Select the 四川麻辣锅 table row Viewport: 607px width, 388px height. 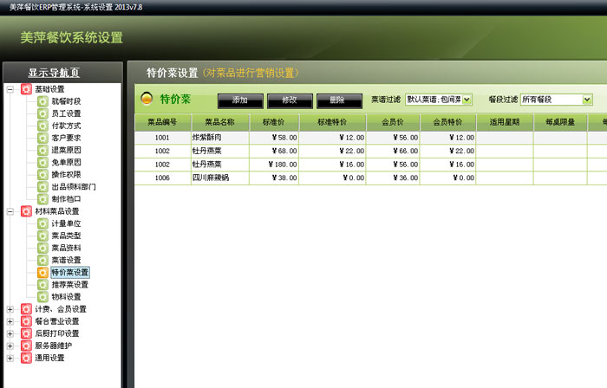pos(220,178)
